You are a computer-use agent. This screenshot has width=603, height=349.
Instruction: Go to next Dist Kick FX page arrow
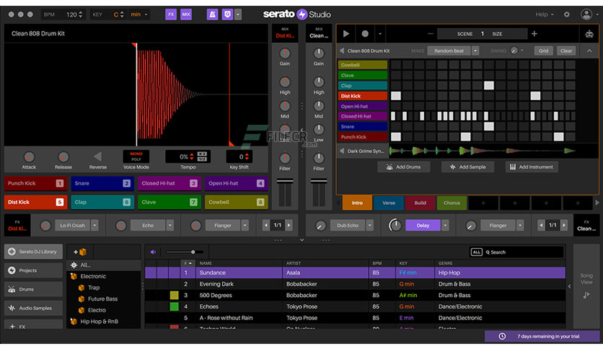[289, 226]
